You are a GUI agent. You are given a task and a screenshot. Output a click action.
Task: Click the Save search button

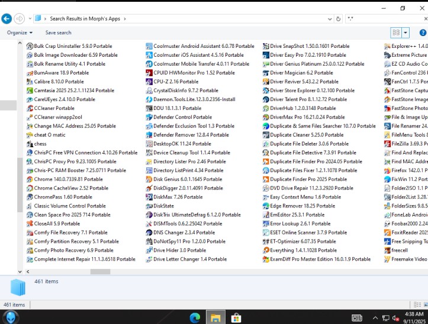(58, 33)
